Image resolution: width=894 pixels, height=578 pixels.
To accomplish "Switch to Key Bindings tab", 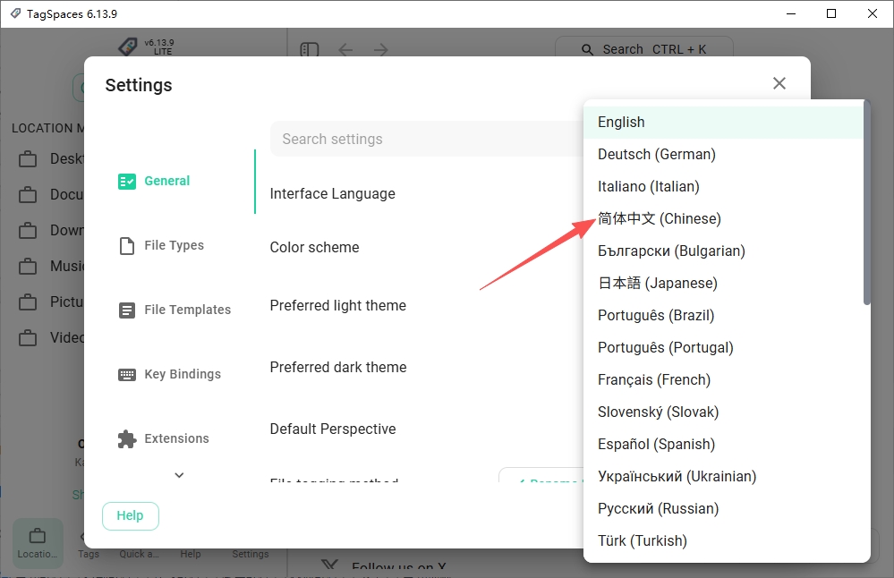I will pos(179,375).
